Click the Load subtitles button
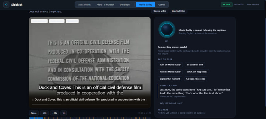This screenshot has width=266, height=119. tap(179, 11)
